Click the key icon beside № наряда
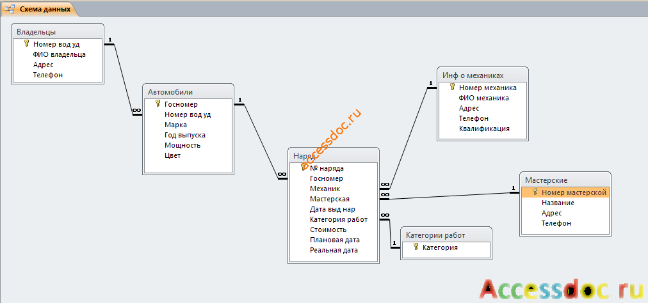The height and width of the screenshot is (303, 648). (305, 167)
